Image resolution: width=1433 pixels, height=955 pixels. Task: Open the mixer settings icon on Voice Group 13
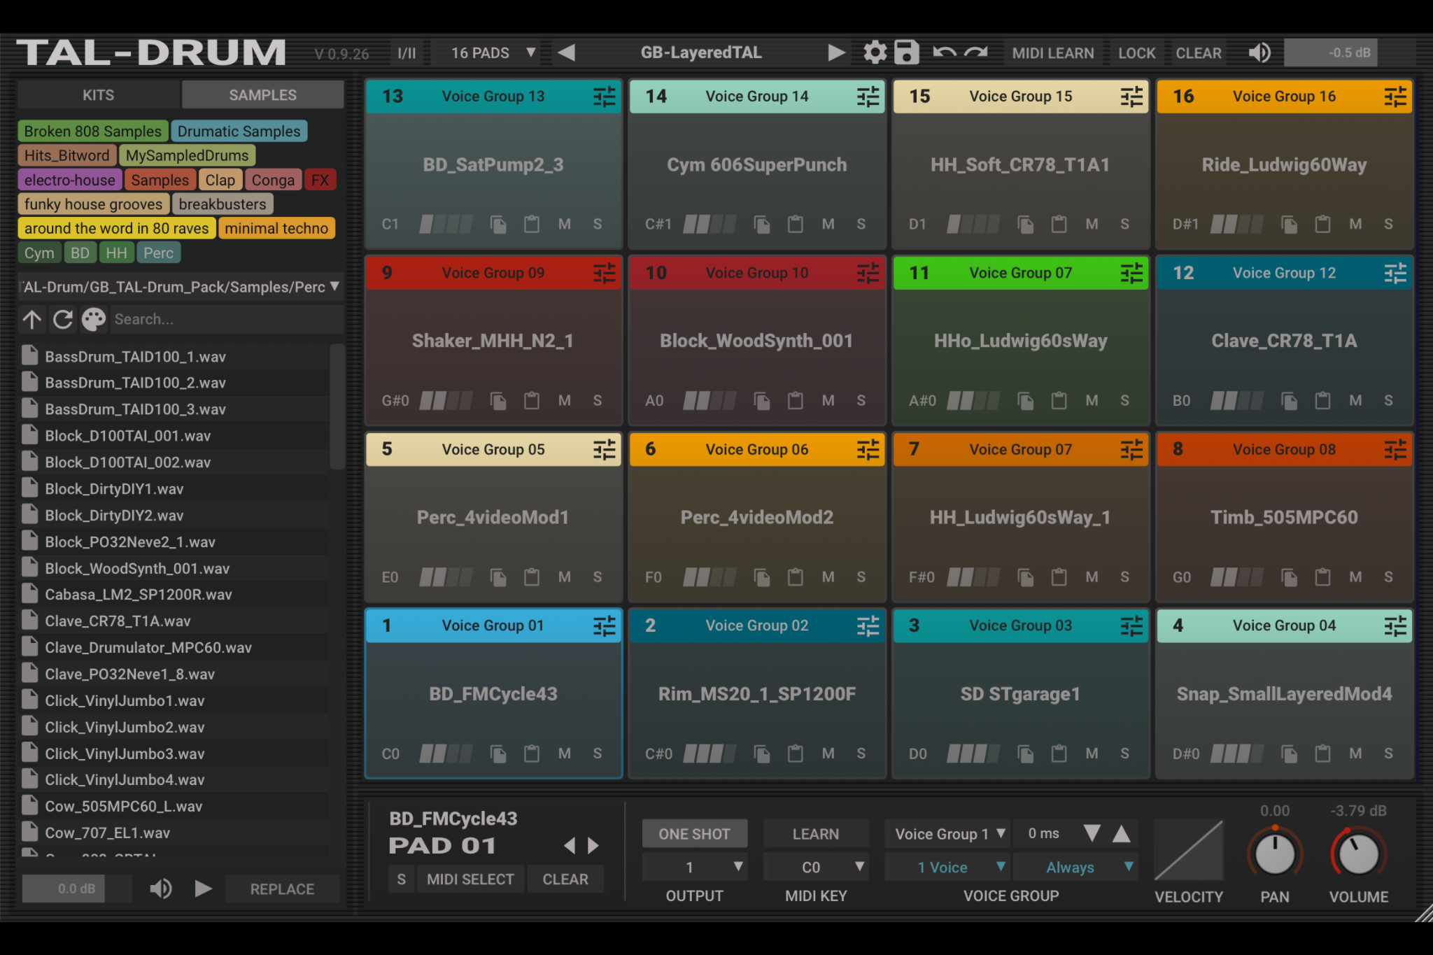[604, 97]
